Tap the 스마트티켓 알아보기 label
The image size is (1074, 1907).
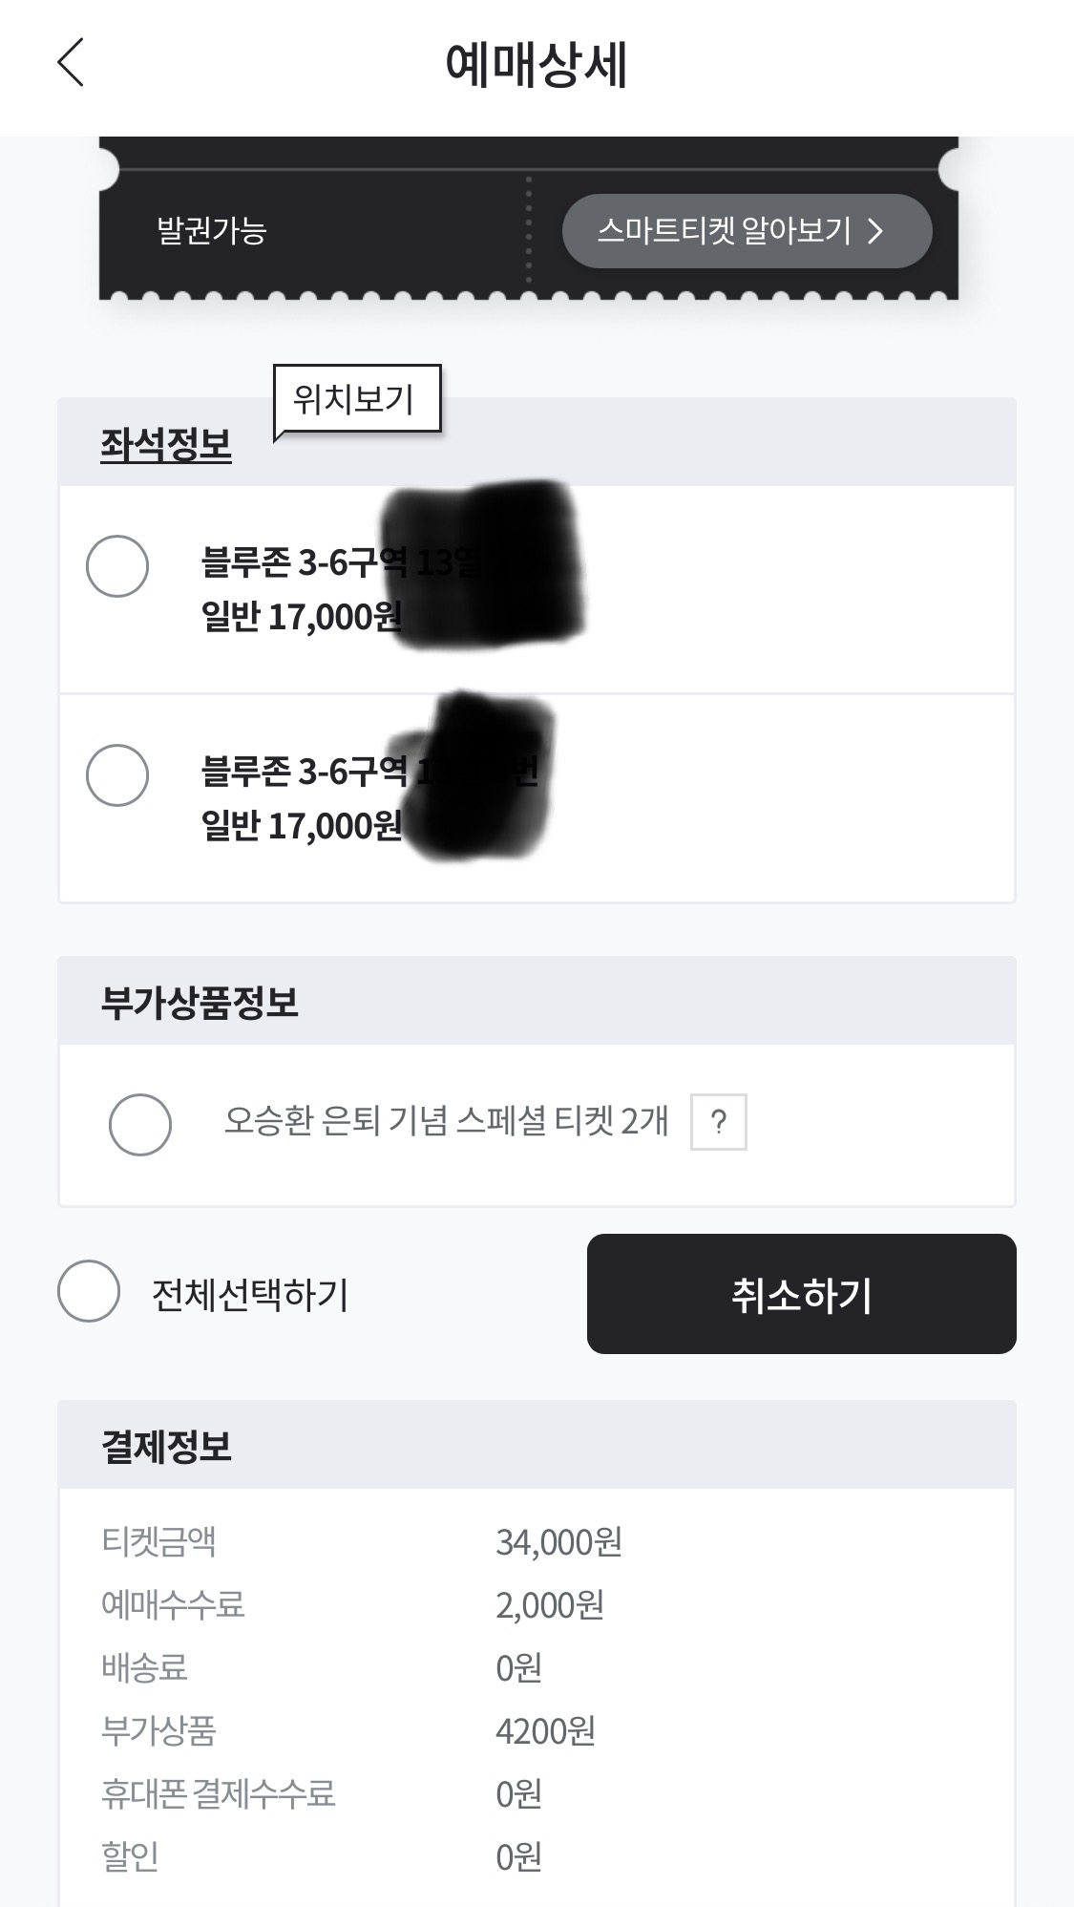(724, 231)
